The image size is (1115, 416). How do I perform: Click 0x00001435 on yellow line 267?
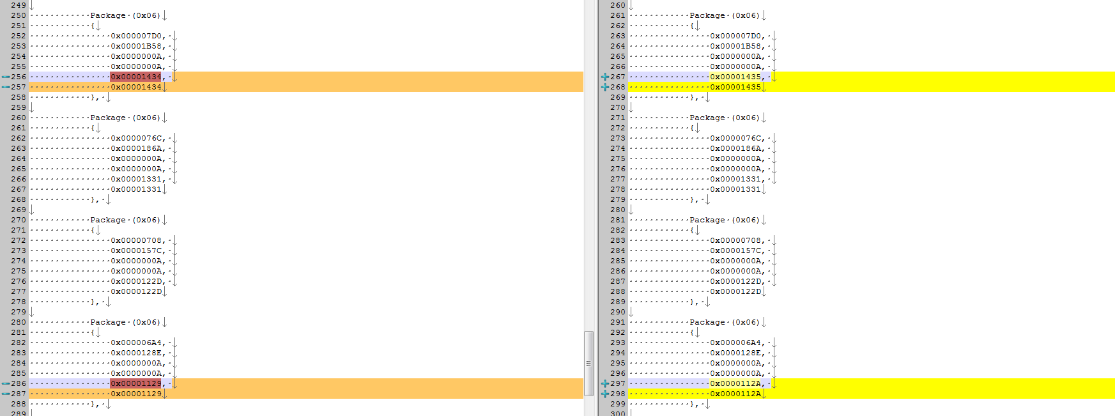735,77
